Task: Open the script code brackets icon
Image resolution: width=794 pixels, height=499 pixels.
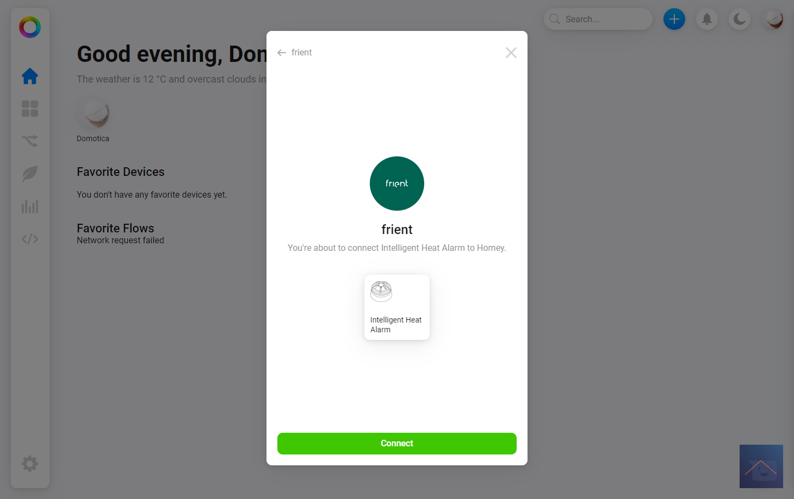Action: 30,239
